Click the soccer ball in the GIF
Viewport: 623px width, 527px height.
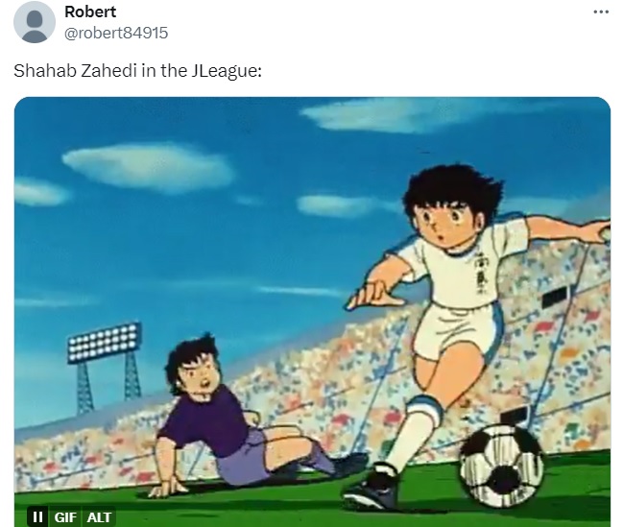point(501,466)
